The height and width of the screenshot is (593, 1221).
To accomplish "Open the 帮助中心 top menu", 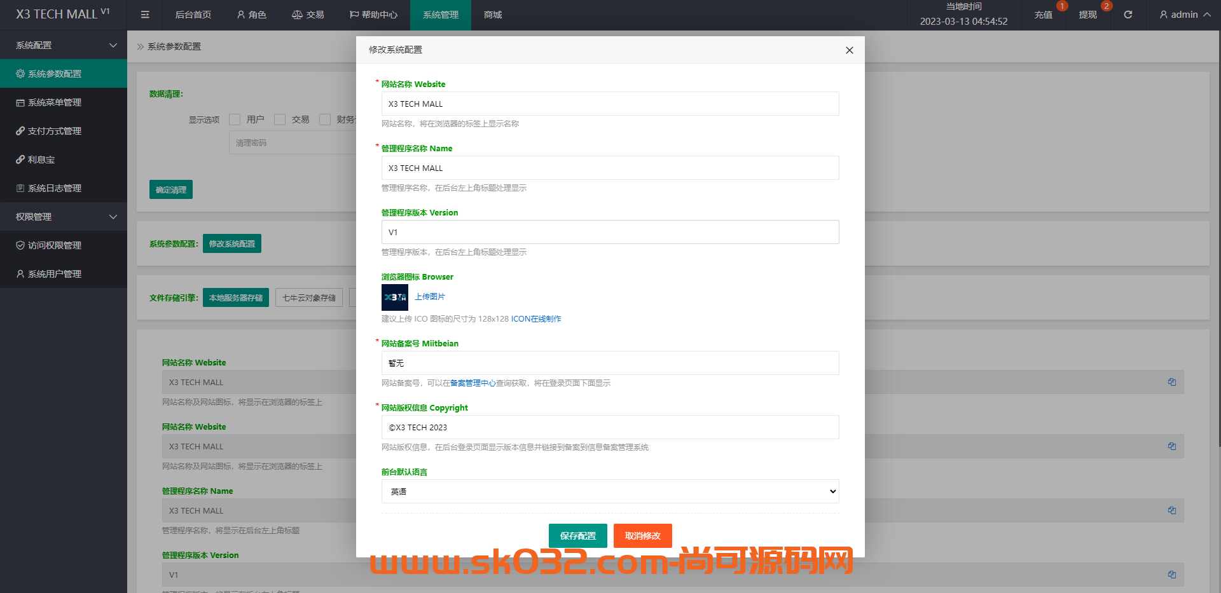I will point(374,15).
